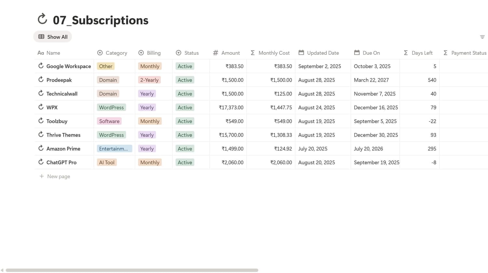
Task: Select the Show All view tab
Action: tap(53, 37)
